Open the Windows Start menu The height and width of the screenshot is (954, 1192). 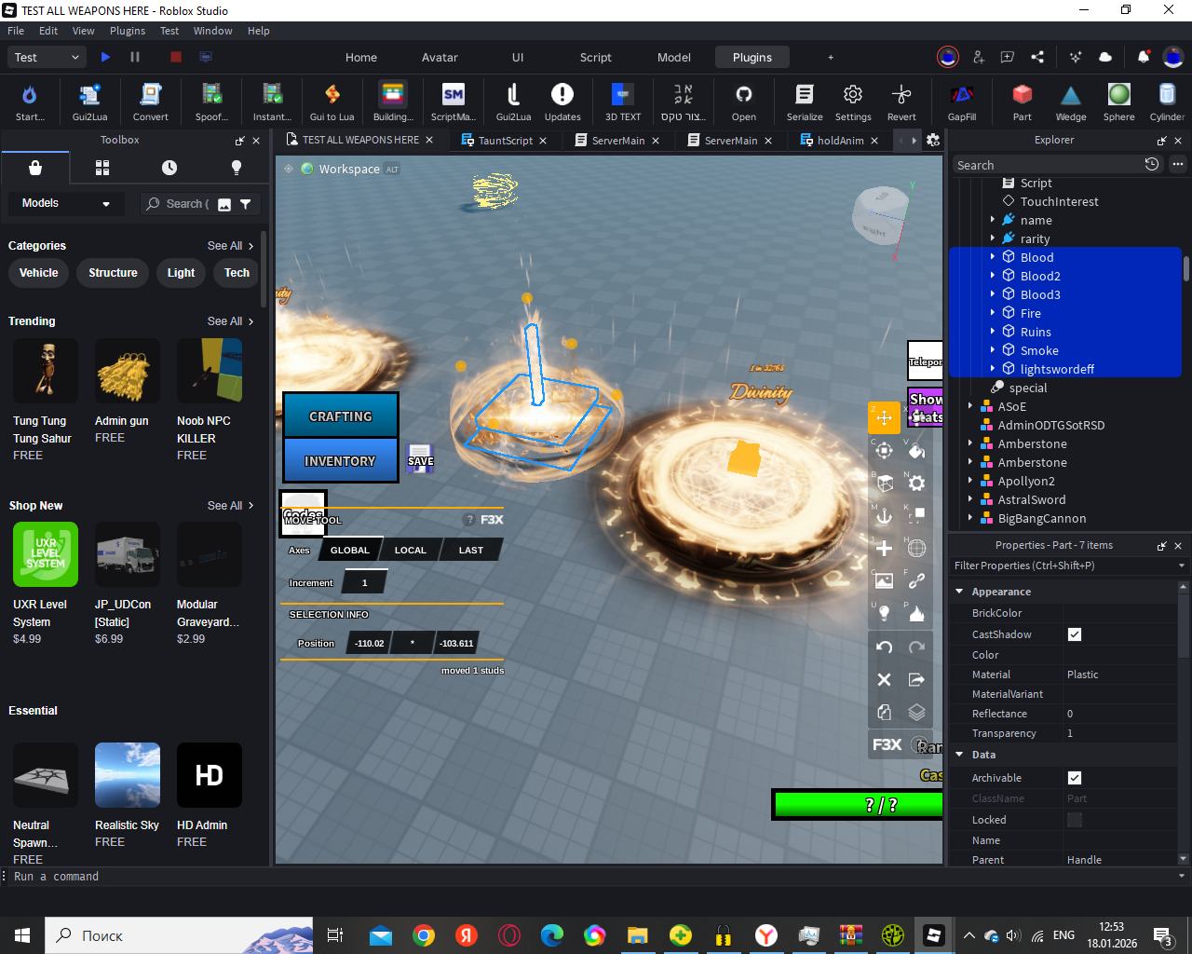click(22, 935)
